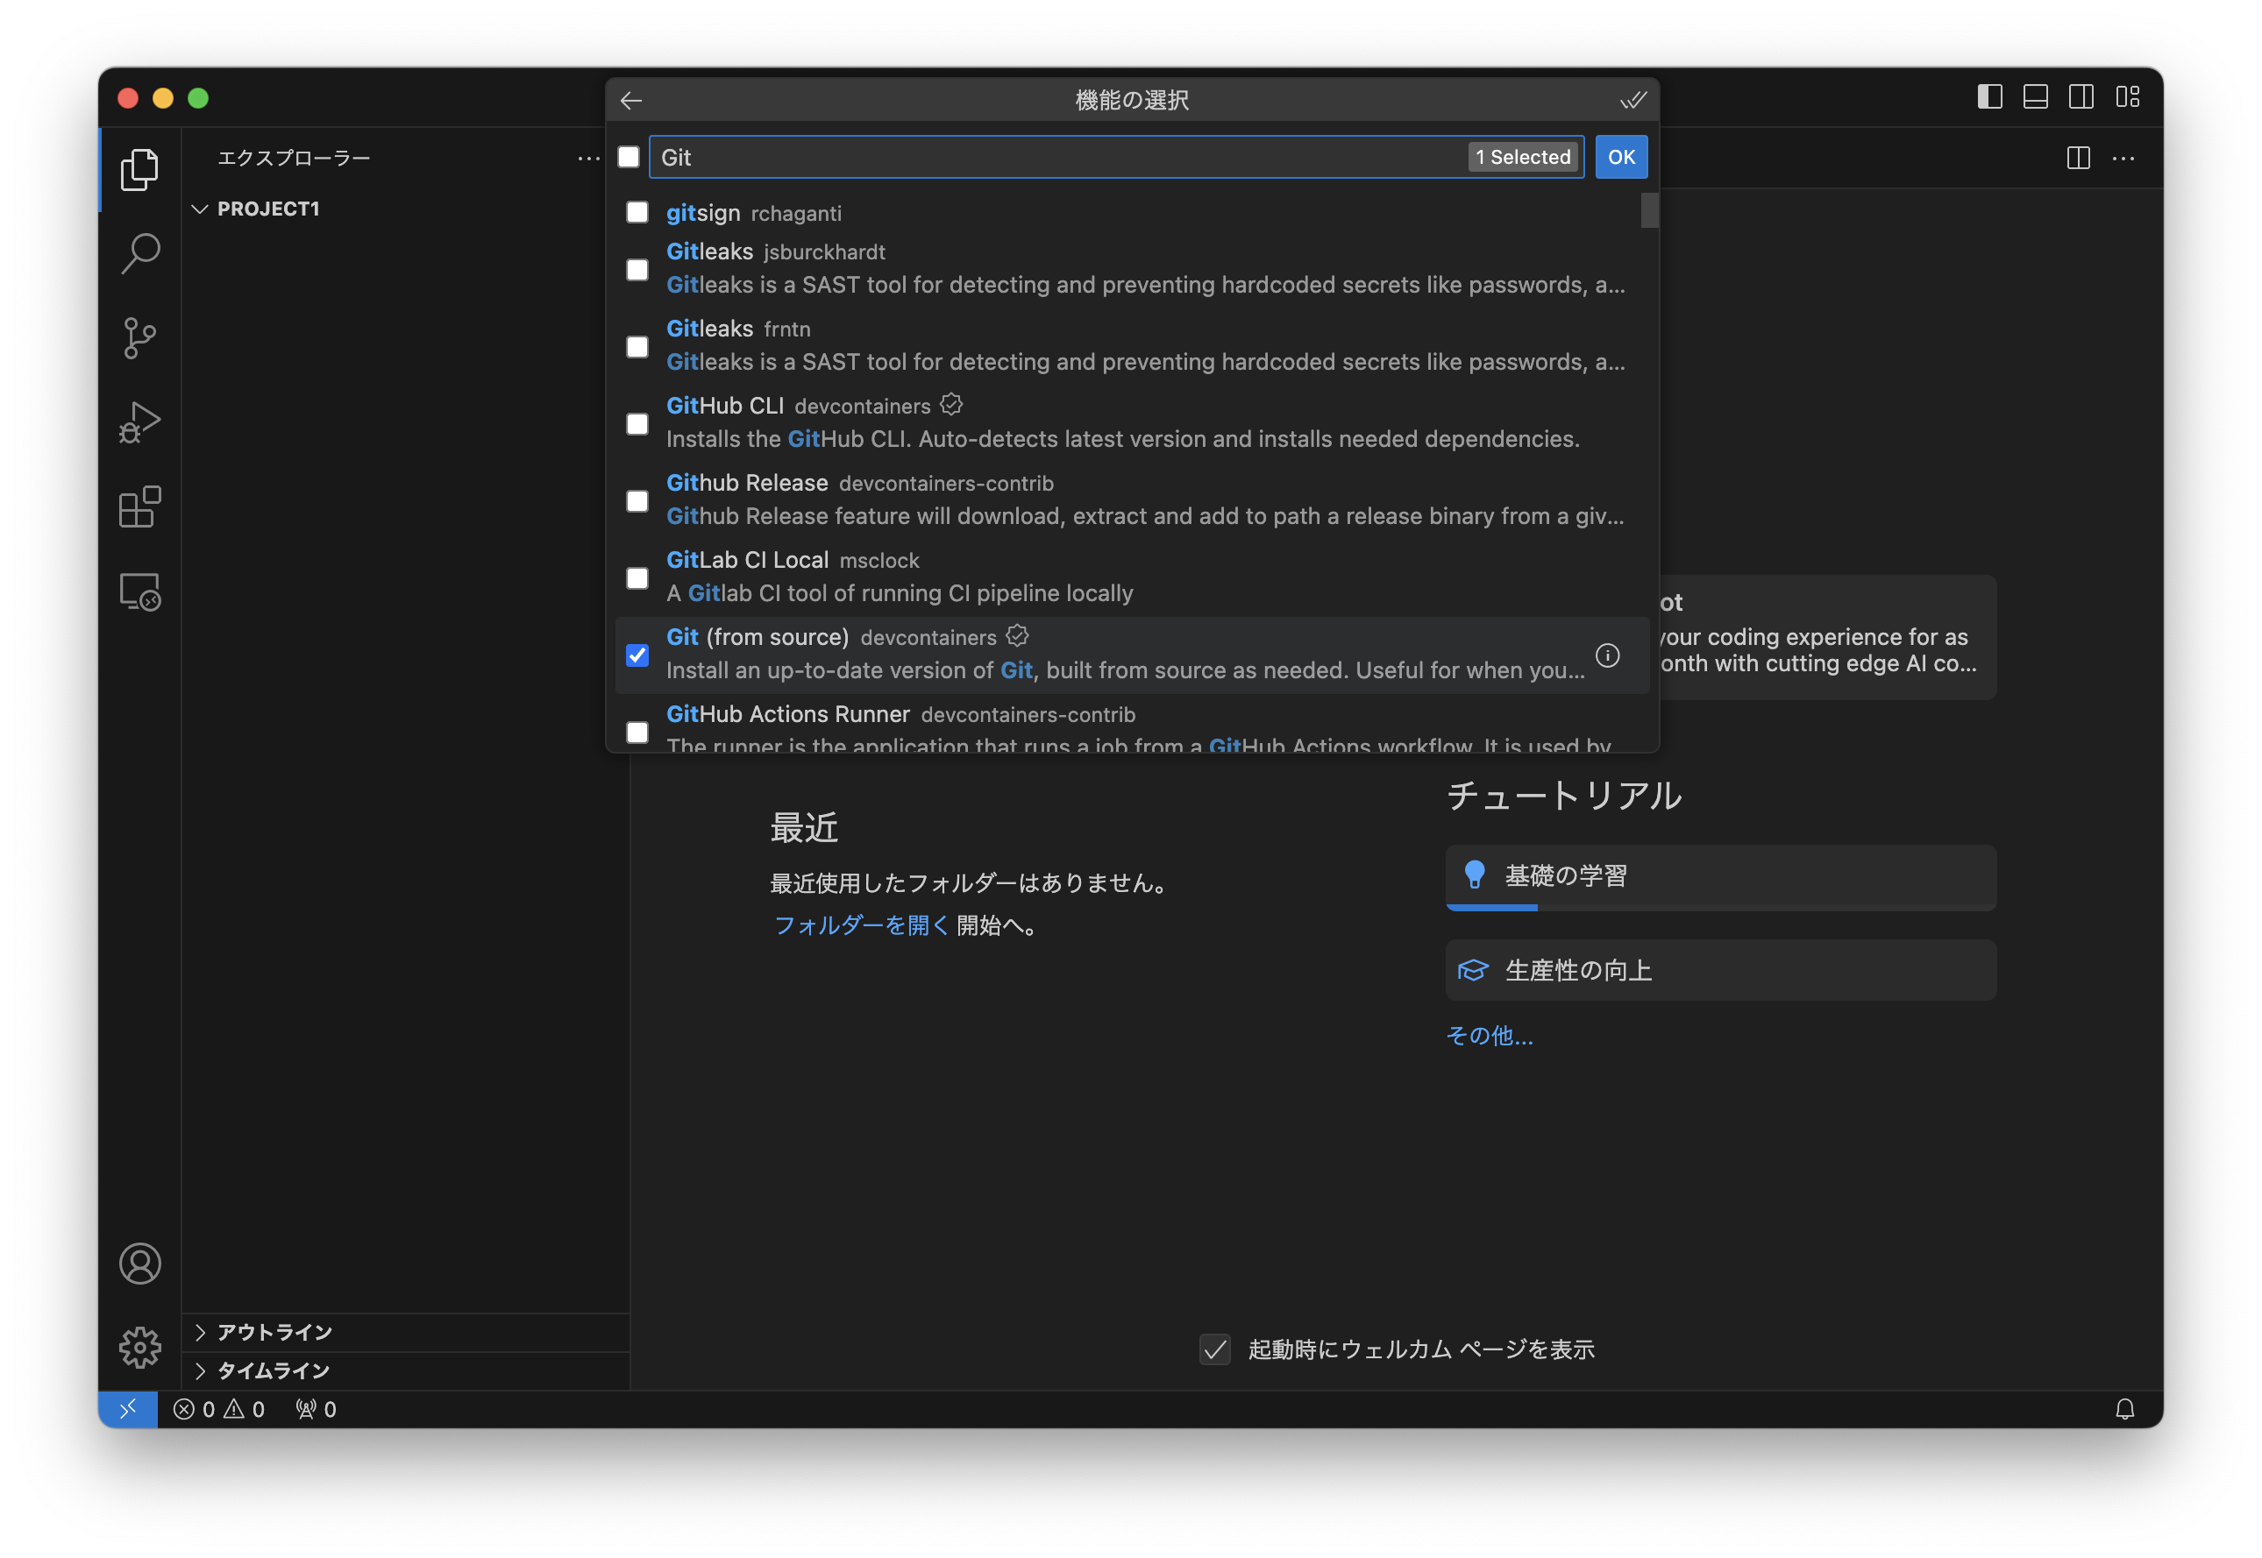The height and width of the screenshot is (1558, 2262).
Task: Check the Gitleaks jsburckhardt checkbox
Action: click(637, 269)
